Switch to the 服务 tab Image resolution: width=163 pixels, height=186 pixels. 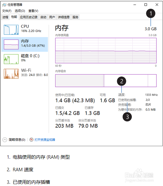(x=75, y=17)
